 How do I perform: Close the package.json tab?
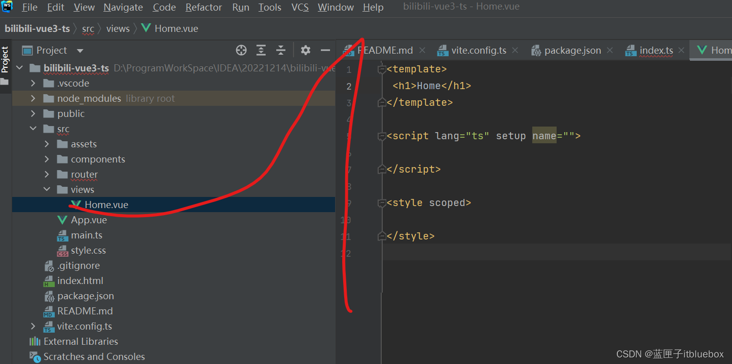(x=610, y=50)
